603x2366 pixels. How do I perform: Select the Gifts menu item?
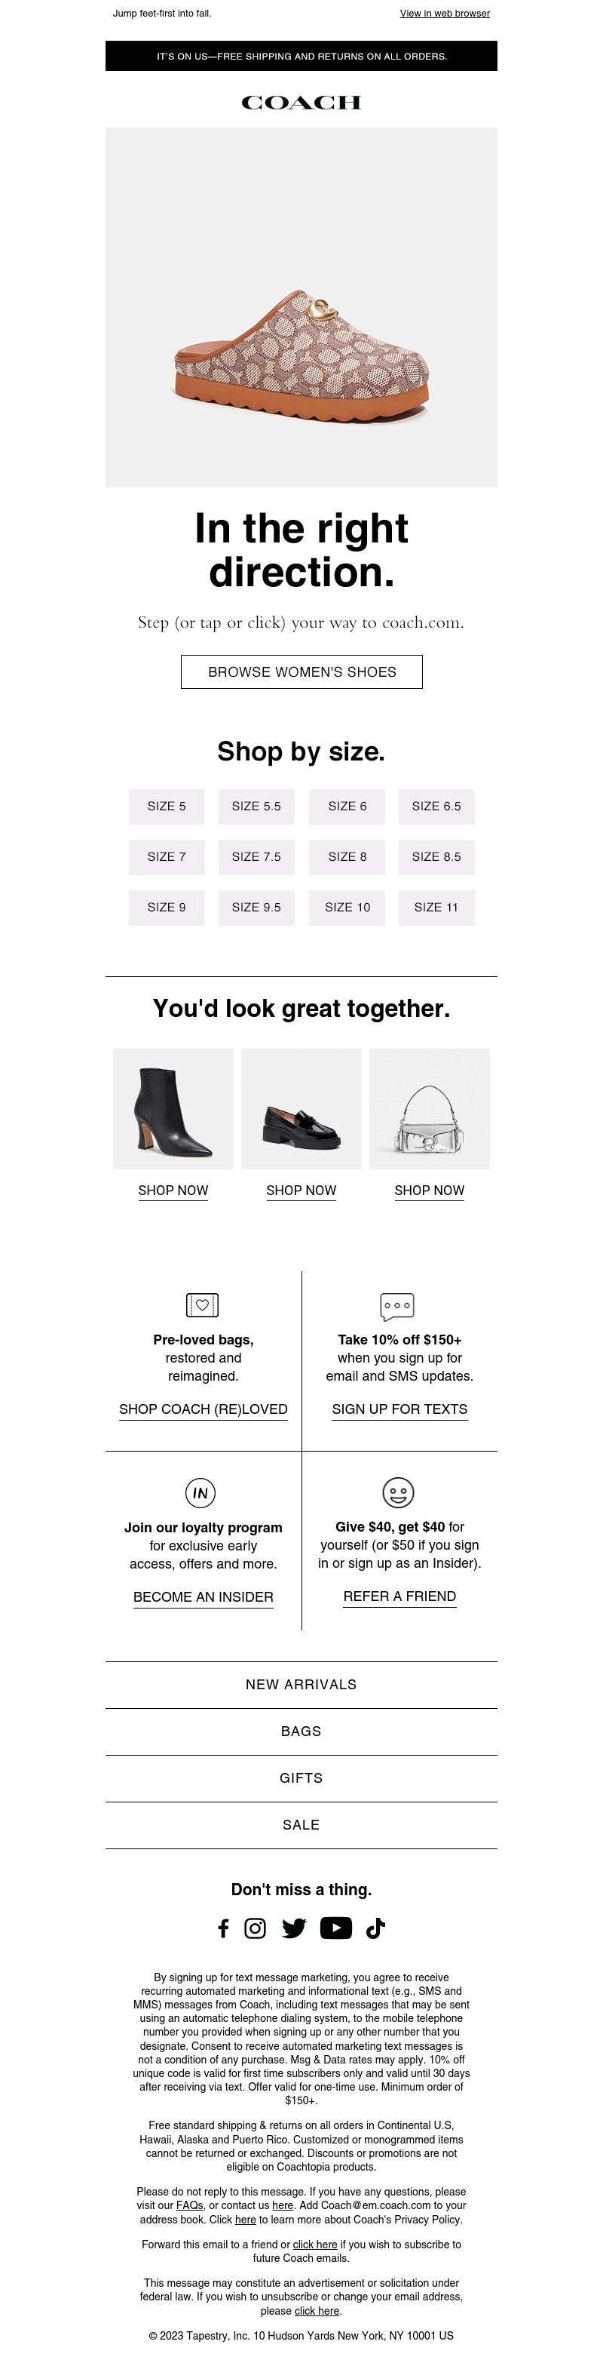coord(301,1778)
